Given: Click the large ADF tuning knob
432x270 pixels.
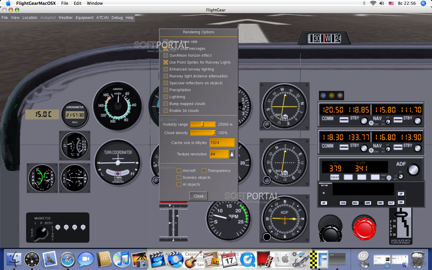Looking at the screenshot, I should pos(413,169).
